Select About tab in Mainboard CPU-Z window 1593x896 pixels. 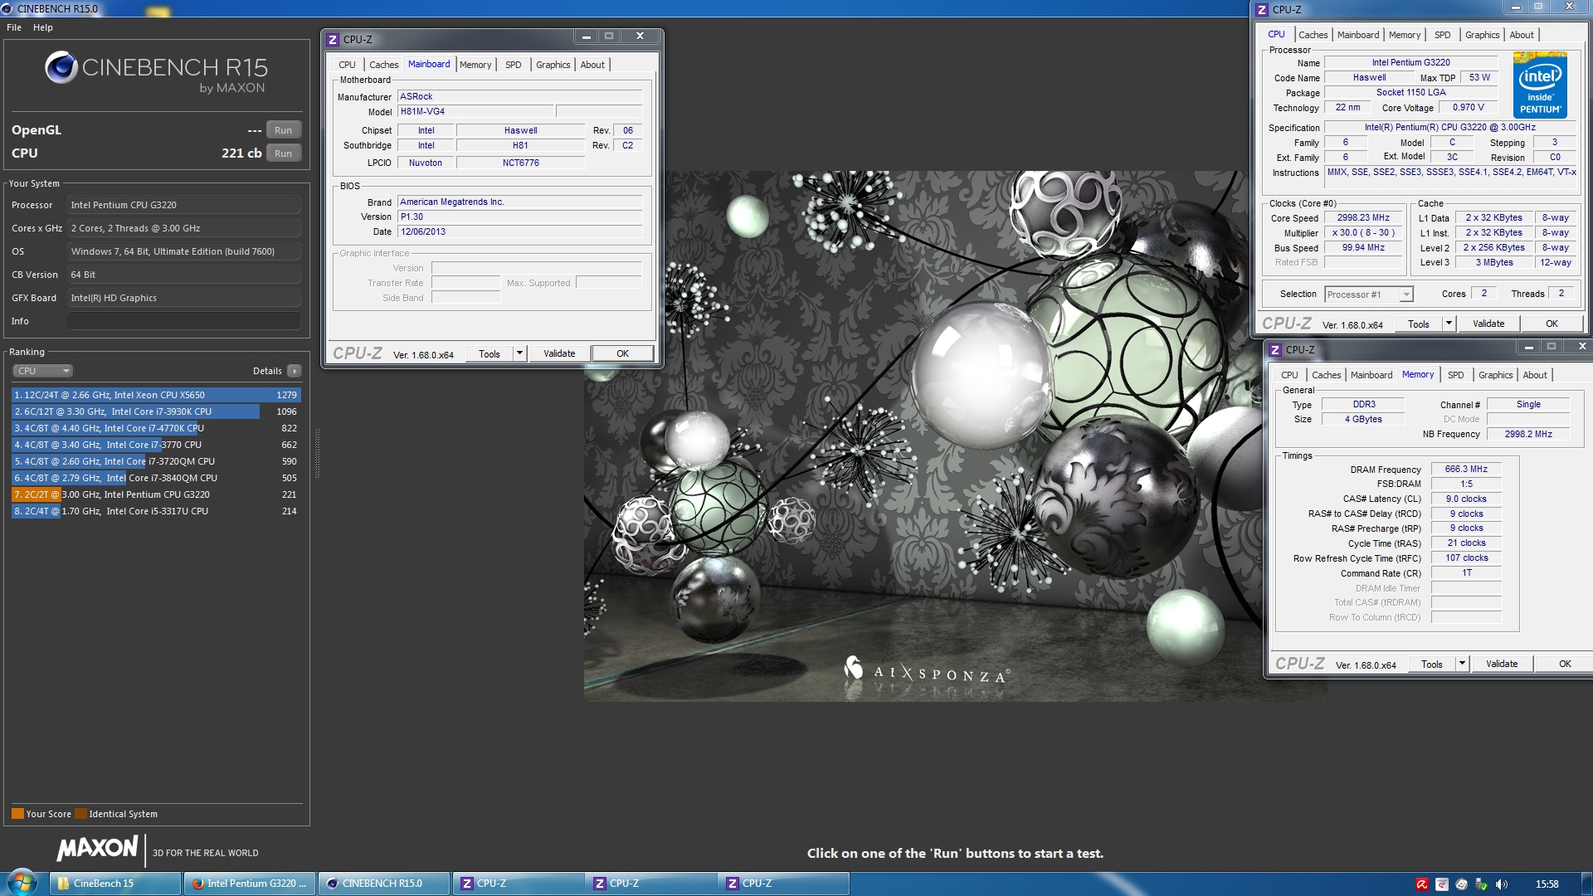click(x=592, y=65)
